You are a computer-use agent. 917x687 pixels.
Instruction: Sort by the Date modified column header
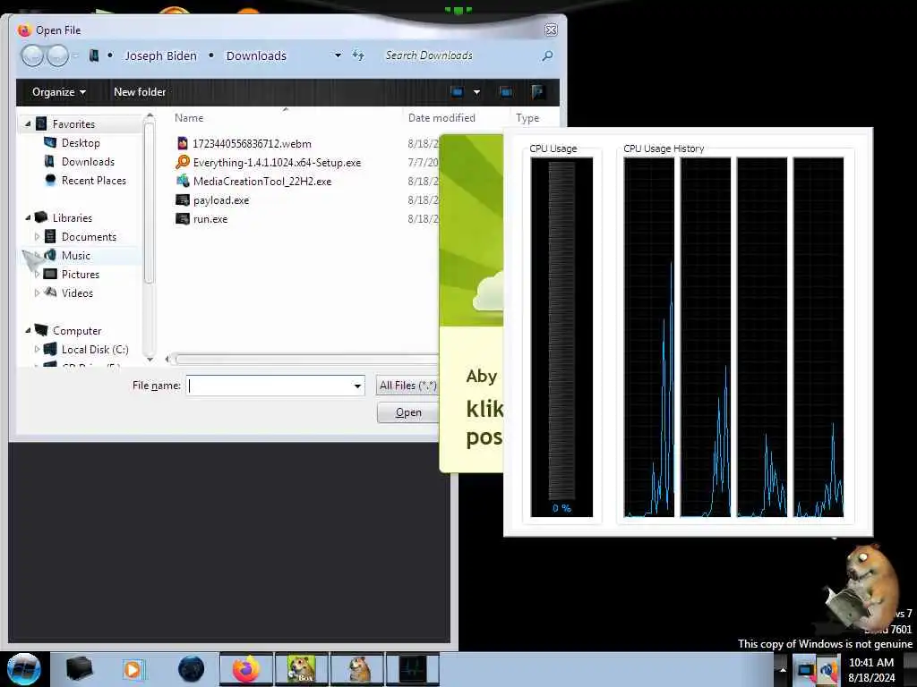tap(441, 118)
